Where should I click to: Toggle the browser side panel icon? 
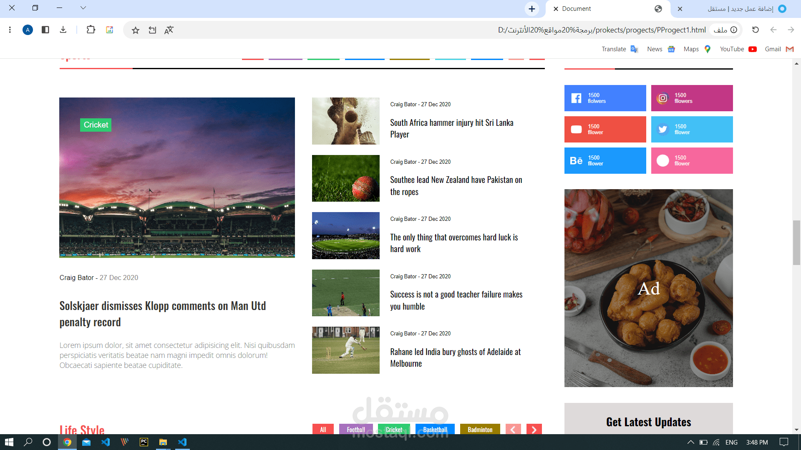45,30
